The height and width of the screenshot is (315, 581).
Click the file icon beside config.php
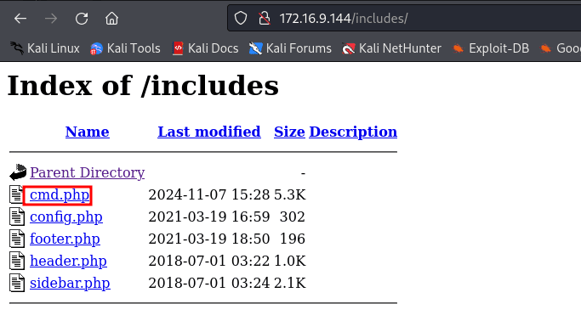pos(17,217)
